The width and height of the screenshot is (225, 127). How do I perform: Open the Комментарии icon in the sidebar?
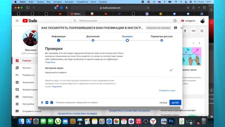click(x=17, y=90)
